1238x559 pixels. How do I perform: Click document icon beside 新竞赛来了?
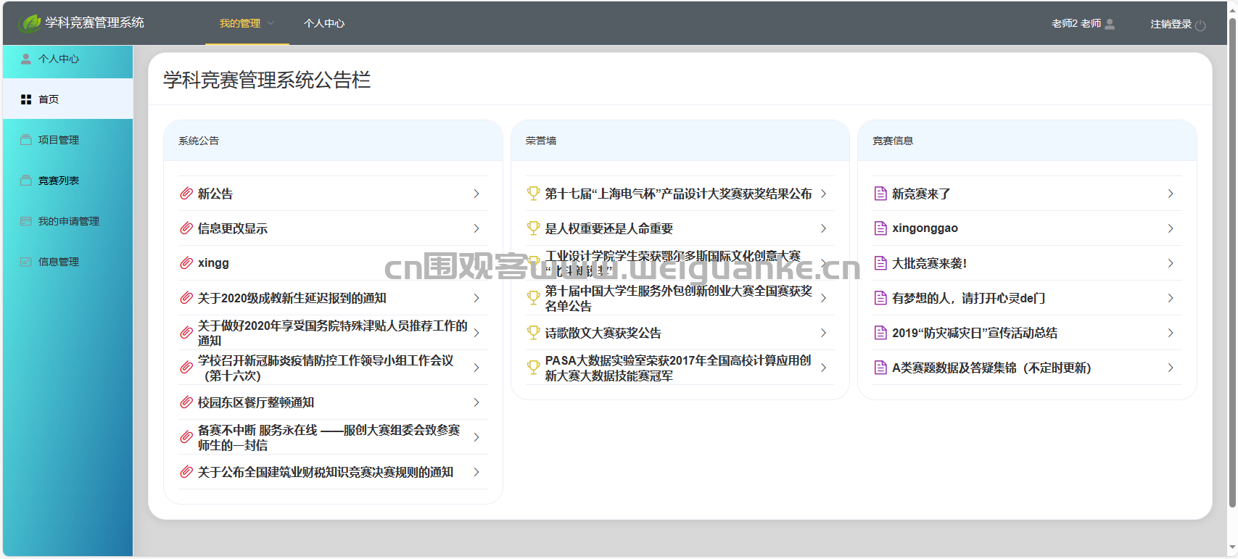tap(880, 194)
